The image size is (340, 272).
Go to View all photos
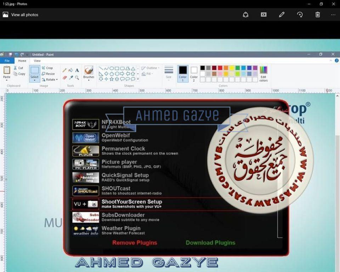point(21,15)
